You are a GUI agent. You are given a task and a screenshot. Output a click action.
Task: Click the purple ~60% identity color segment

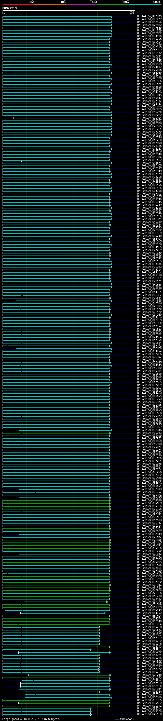[82, 5]
